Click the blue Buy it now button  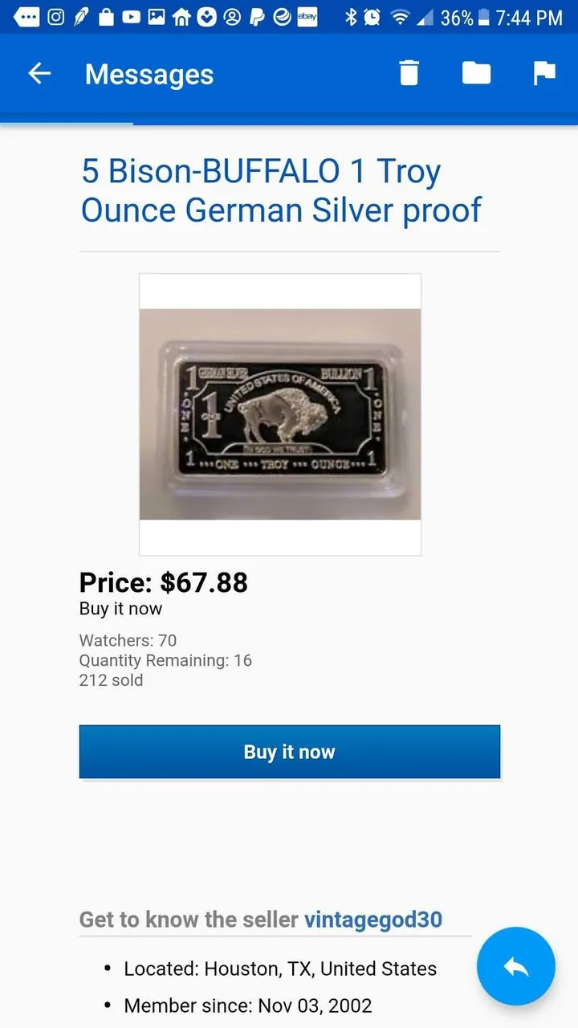pos(289,752)
